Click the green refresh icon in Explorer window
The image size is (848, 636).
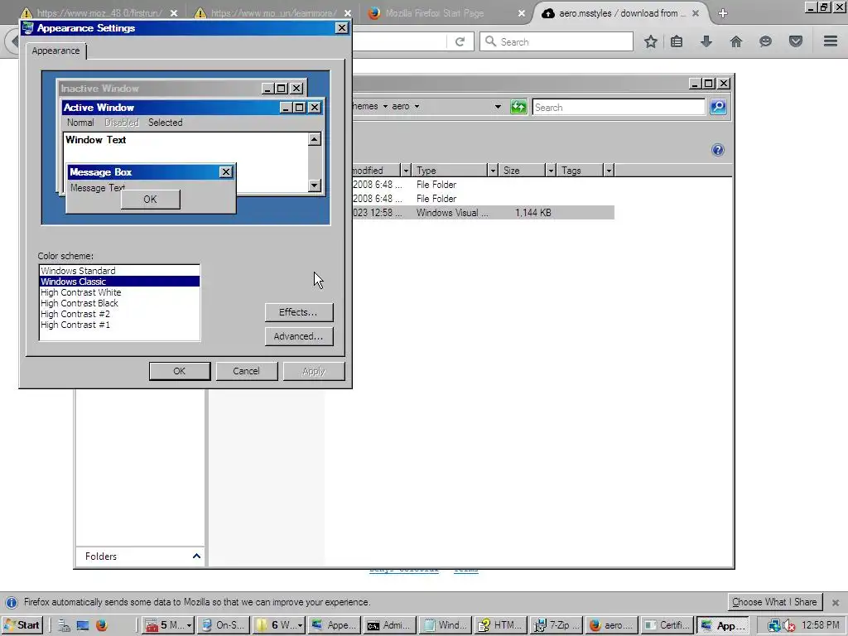(x=518, y=107)
